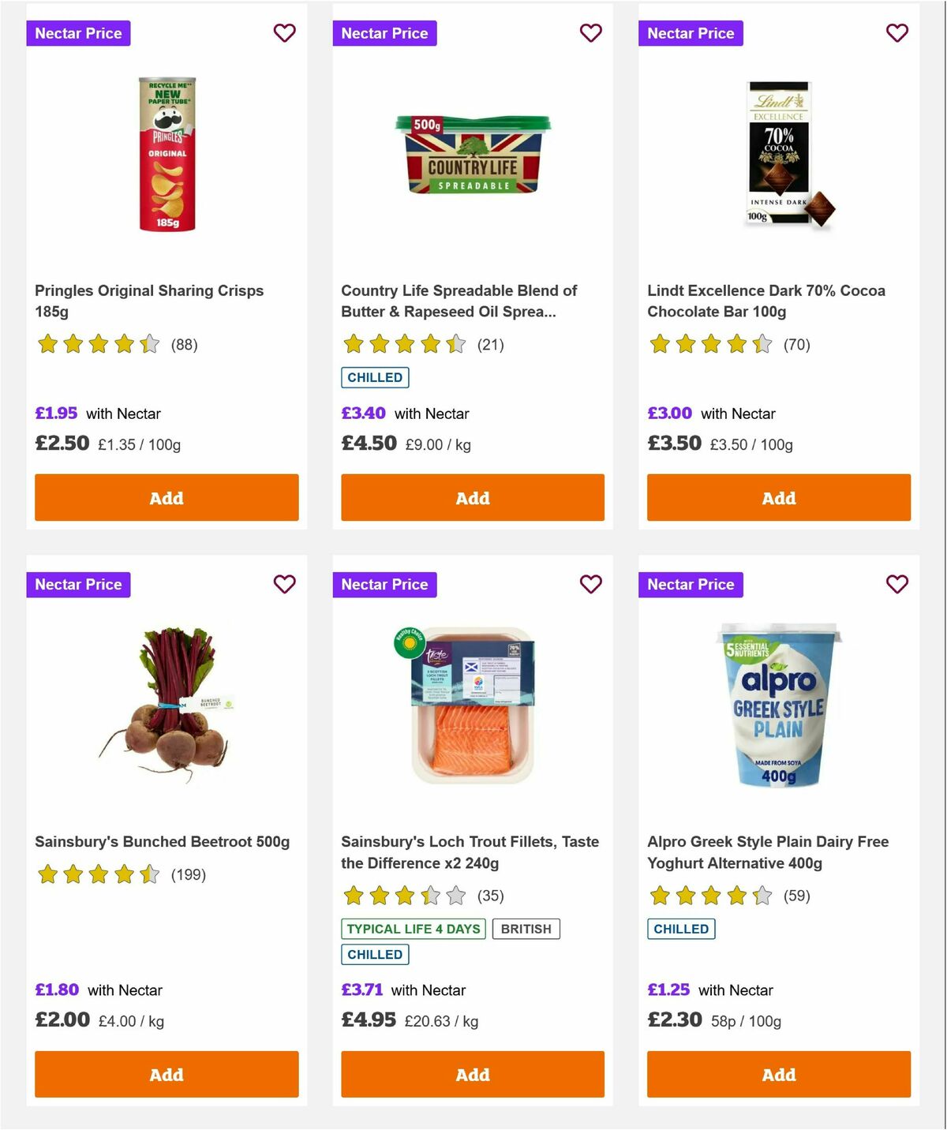Click the star rating of the beetroot

99,874
